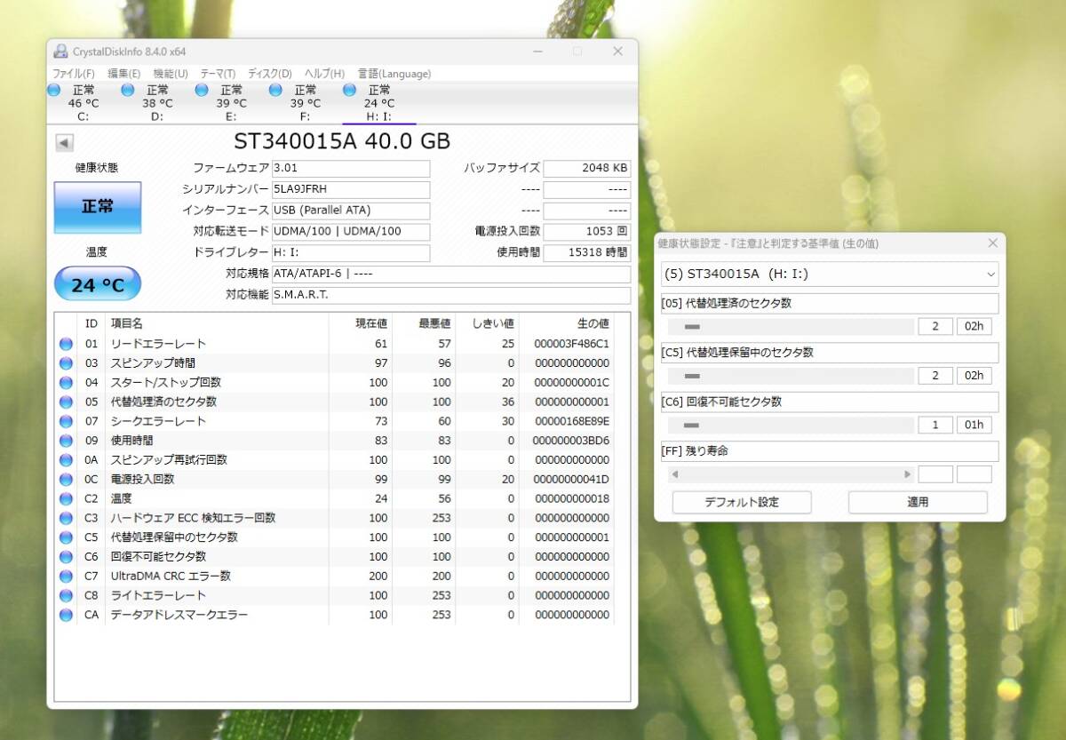
Task: Click status orb in シークエラーレート row
Action: pyautogui.click(x=66, y=421)
